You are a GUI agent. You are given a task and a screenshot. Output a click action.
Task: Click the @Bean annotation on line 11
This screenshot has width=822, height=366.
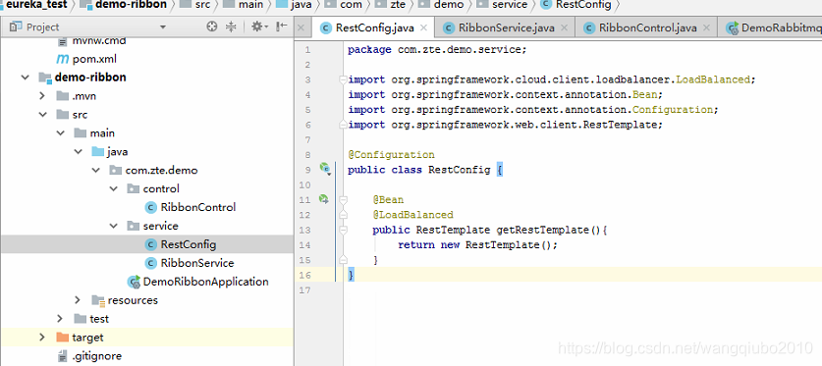388,199
